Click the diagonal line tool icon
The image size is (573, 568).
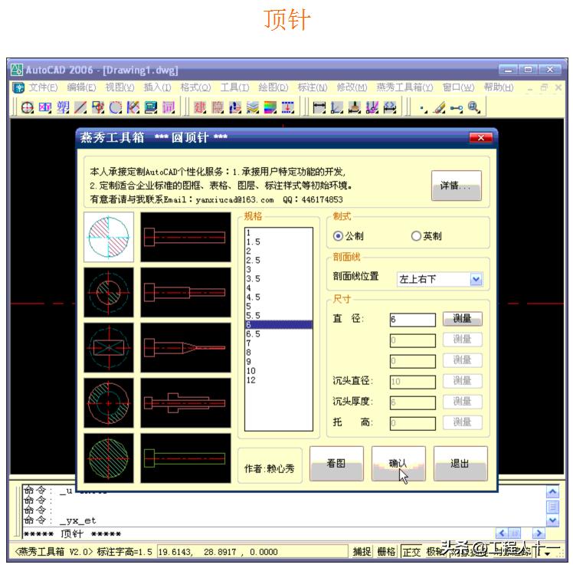click(80, 107)
